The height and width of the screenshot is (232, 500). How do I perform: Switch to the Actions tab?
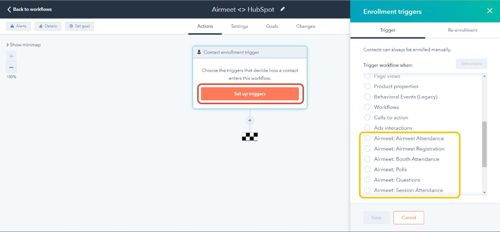[x=205, y=26]
